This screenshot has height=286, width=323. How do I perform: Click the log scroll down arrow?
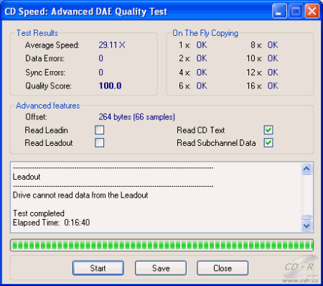(x=306, y=226)
